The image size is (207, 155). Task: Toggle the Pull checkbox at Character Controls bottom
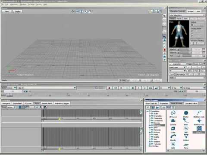204,56
